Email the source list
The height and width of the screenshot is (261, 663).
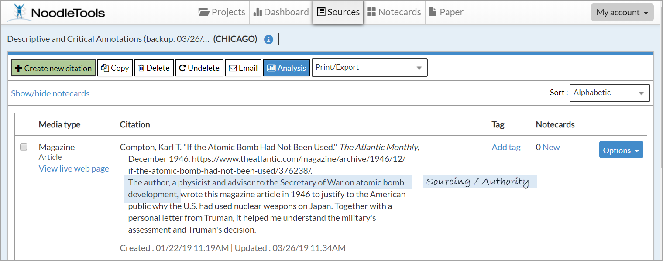pos(243,68)
